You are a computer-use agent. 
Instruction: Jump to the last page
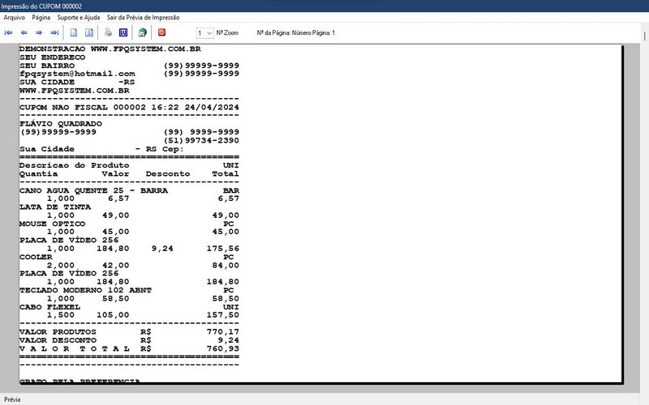click(54, 33)
